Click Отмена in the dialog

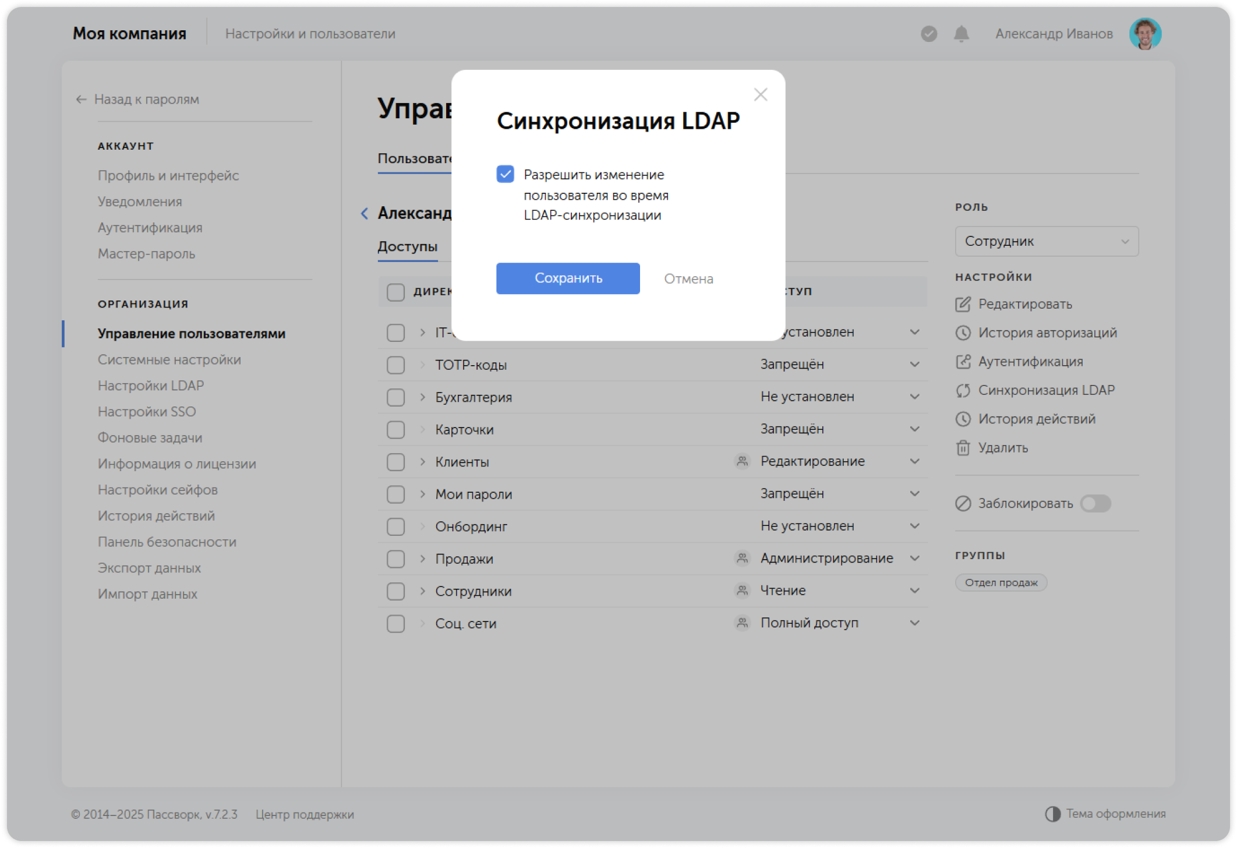688,278
